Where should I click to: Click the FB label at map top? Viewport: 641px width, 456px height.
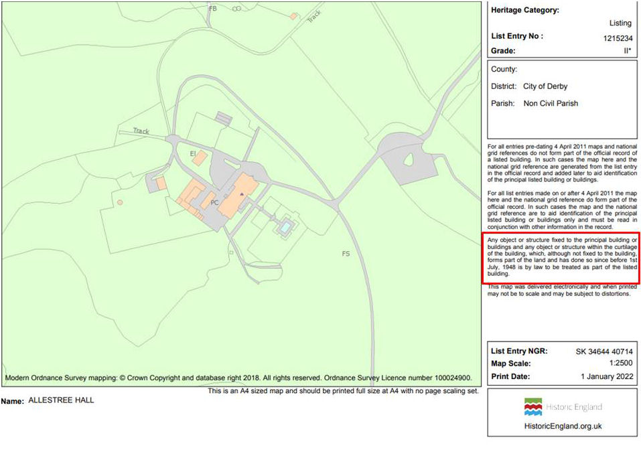pos(213,9)
